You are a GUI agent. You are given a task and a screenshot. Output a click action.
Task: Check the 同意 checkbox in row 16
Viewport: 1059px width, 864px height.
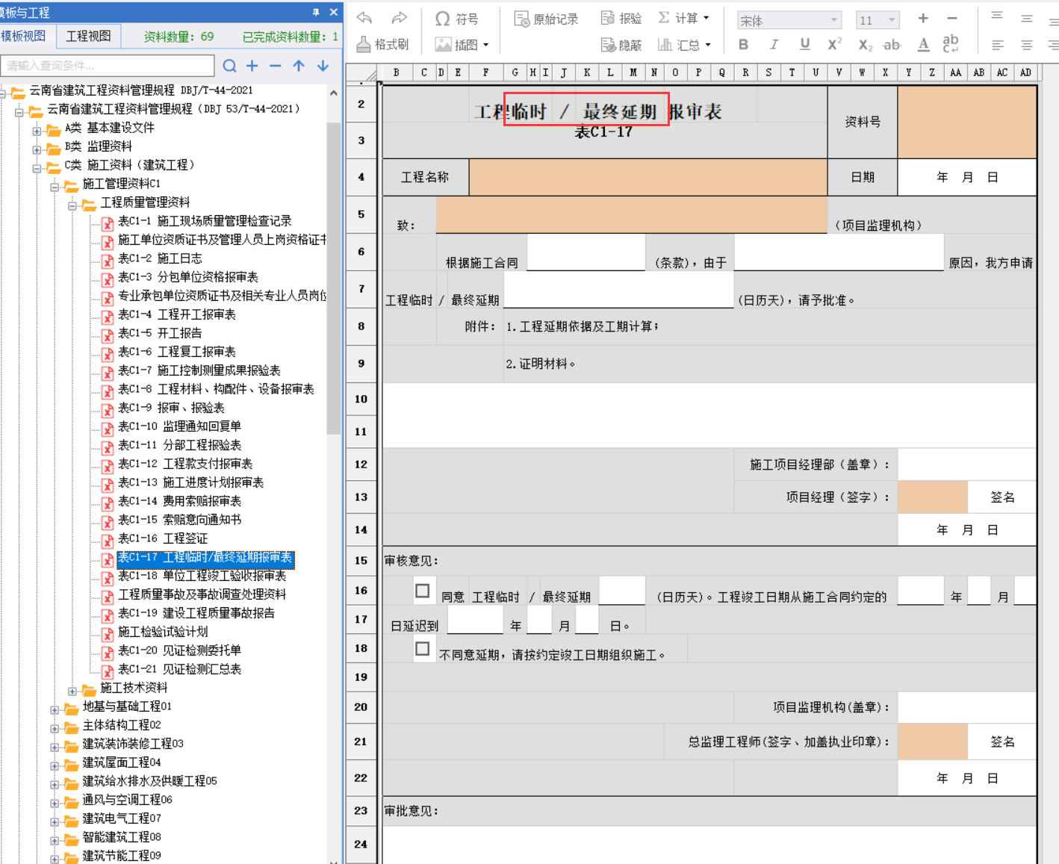(x=422, y=591)
